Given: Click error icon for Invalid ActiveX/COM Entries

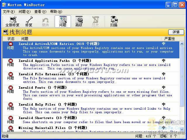Looking at the screenshot, I should [11, 44].
